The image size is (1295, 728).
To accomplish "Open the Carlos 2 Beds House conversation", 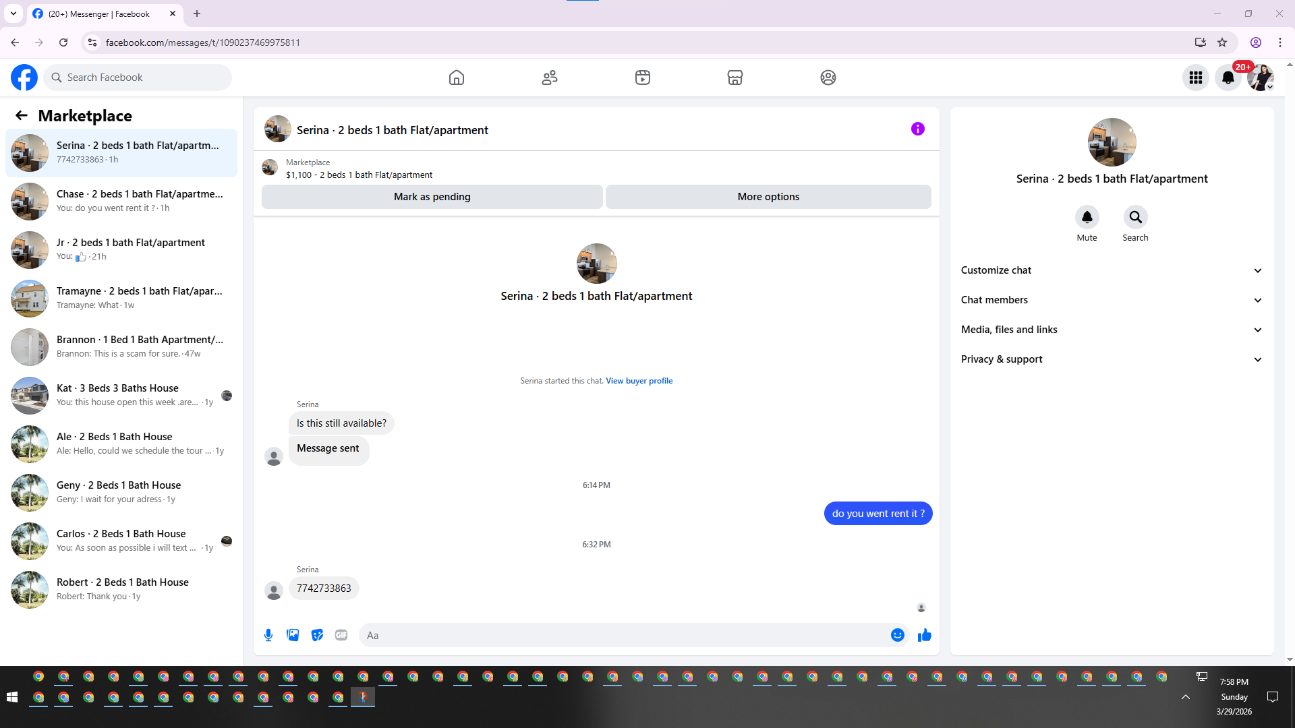I will [121, 541].
